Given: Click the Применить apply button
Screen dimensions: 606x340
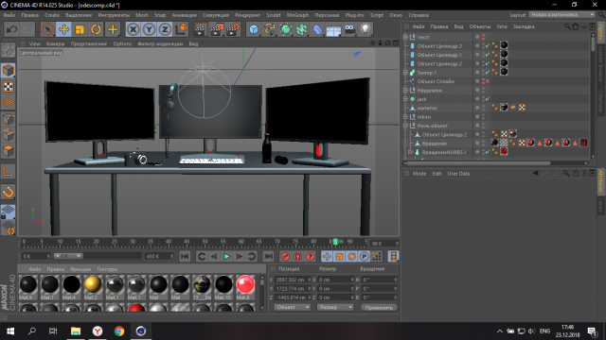Looking at the screenshot, I should (379, 308).
